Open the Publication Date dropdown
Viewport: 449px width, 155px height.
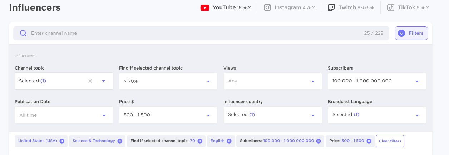point(64,115)
